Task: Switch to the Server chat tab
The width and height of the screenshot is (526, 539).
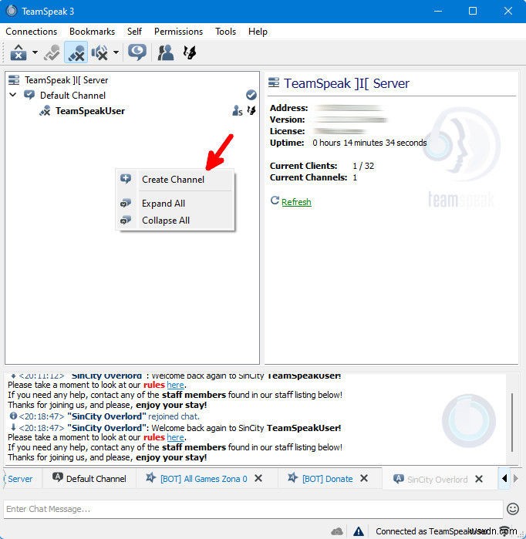Action: (20, 479)
